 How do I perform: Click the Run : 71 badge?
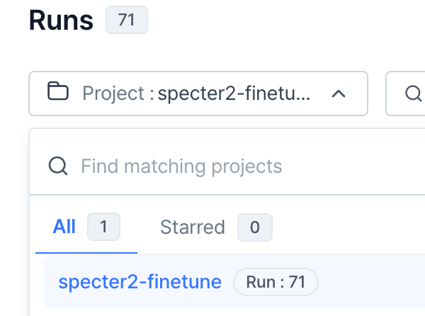[276, 282]
